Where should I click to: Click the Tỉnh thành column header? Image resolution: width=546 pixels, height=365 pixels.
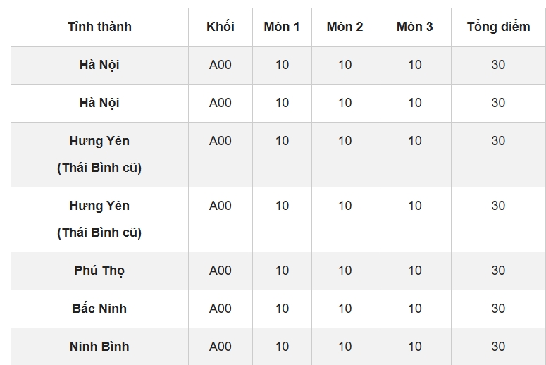coord(99,27)
